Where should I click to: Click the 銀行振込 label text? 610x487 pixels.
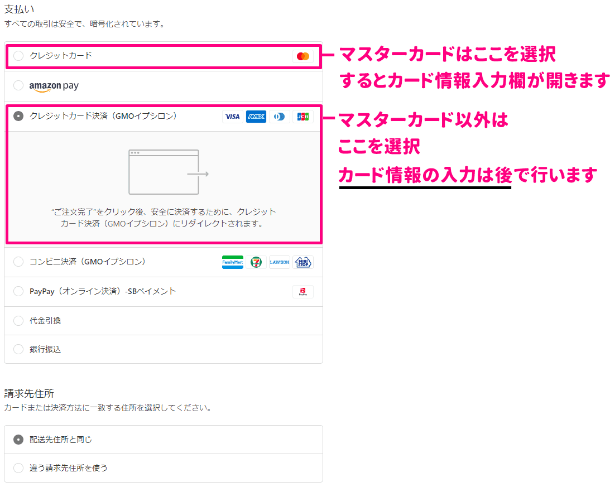coord(45,349)
